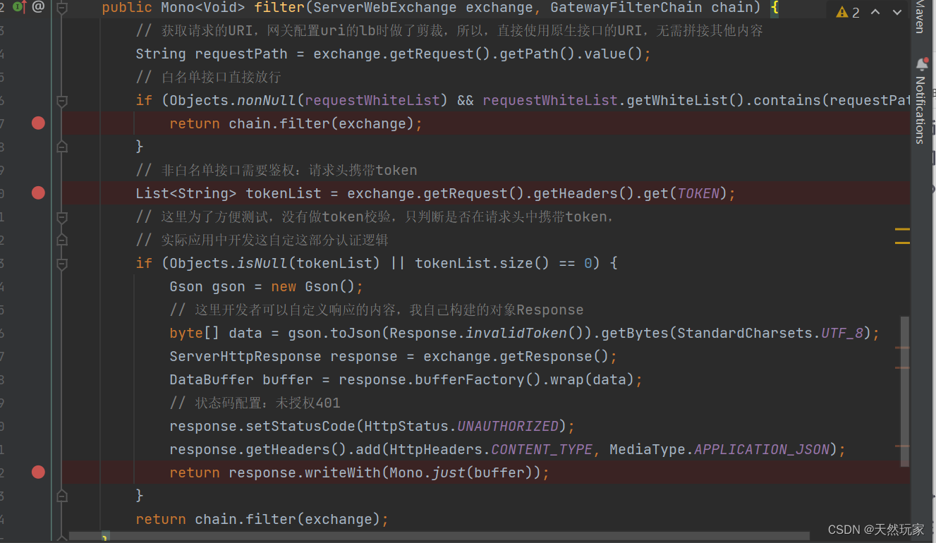
Task: Click the UTF_8 charset constant
Action: click(843, 334)
